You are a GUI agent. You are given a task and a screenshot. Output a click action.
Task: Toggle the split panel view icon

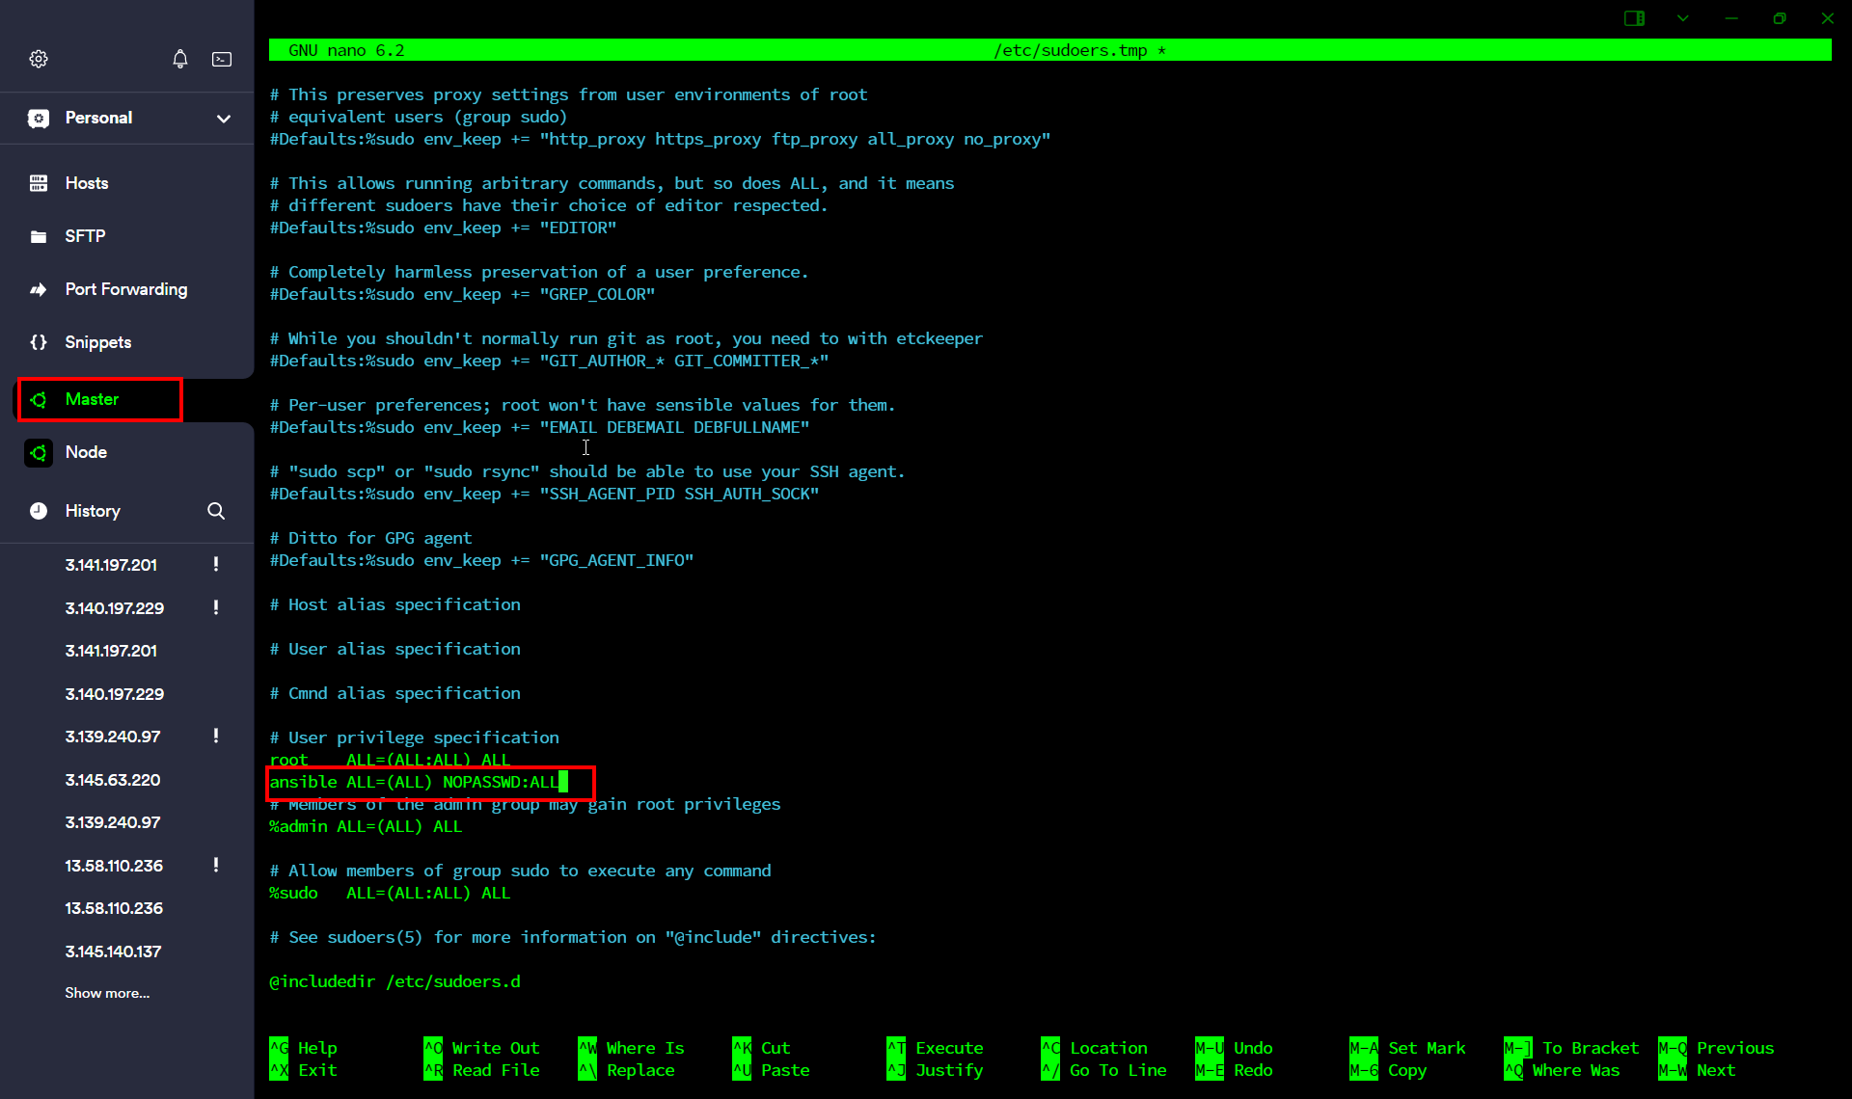(1634, 18)
